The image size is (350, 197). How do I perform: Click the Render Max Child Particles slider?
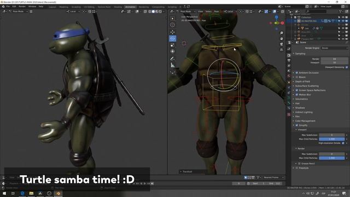pos(332,158)
